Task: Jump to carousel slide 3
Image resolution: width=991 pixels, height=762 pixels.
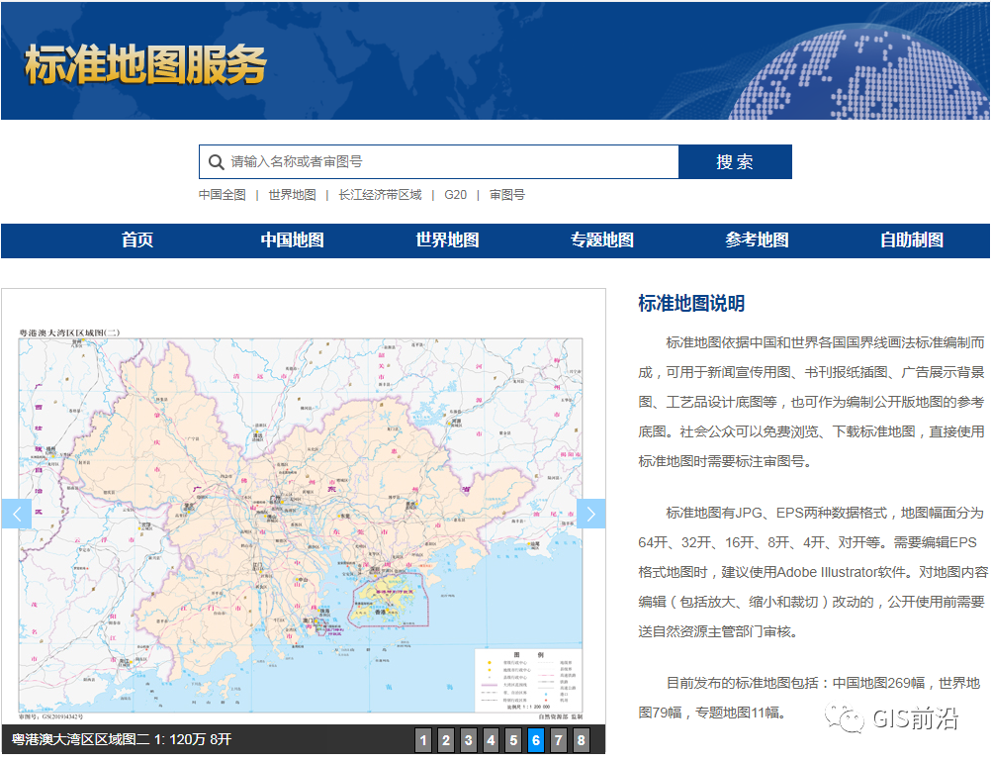Action: coord(469,740)
